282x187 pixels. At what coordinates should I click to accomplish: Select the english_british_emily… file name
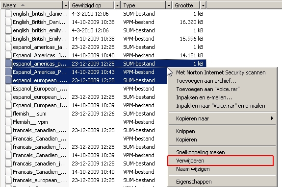tap(40, 30)
